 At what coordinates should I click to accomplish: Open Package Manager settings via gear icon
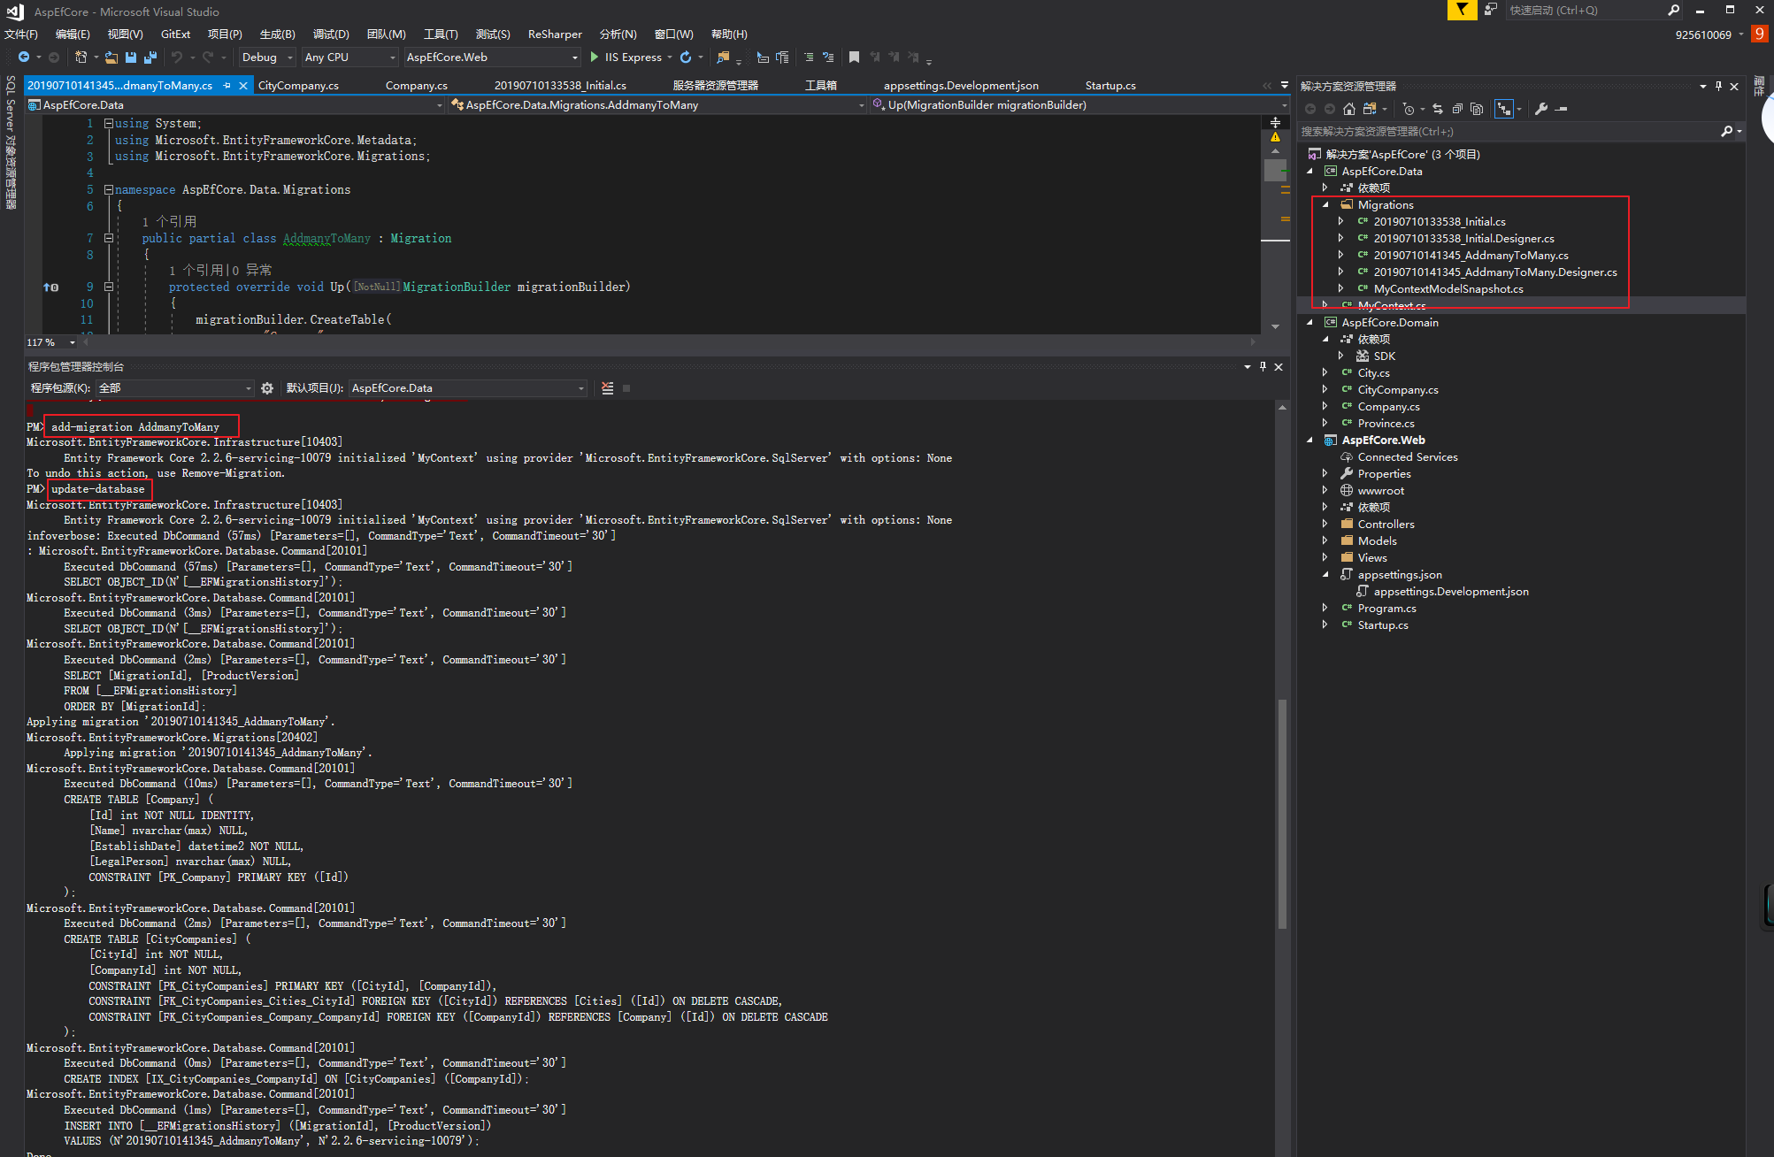point(266,387)
